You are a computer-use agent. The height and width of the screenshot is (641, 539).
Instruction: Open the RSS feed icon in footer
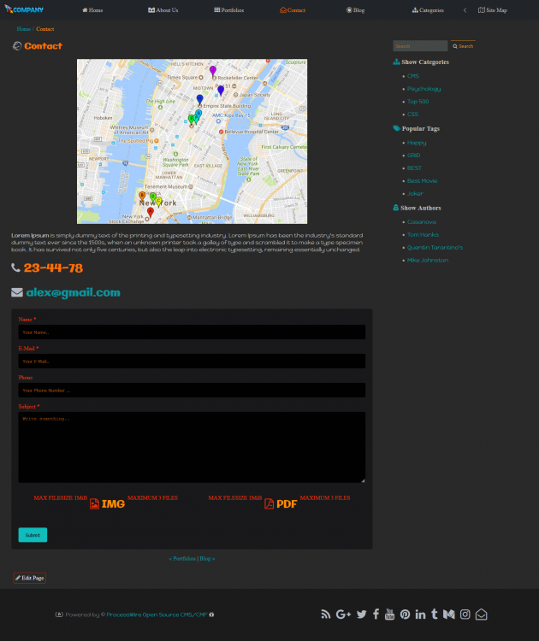click(325, 614)
